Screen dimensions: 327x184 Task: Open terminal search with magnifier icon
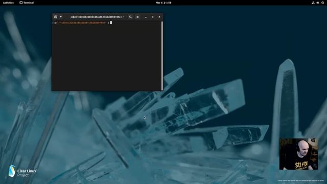130,17
